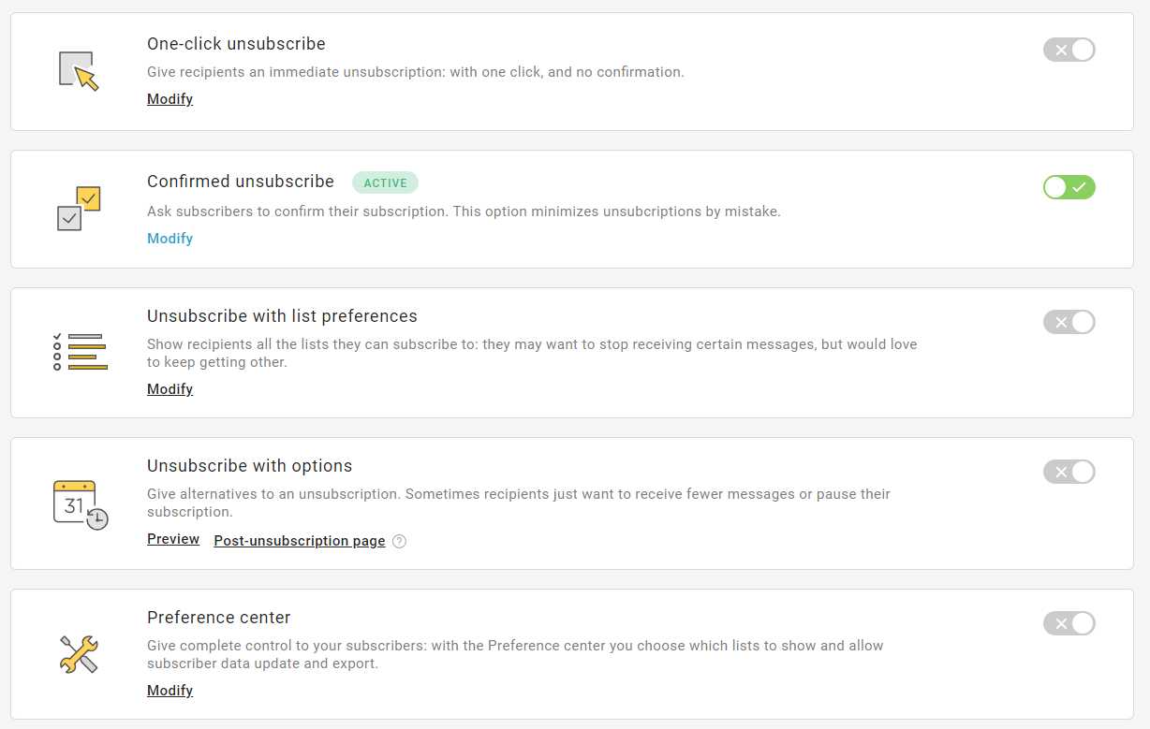This screenshot has width=1150, height=729.
Task: Enable the Unsubscribe with options switch
Action: [x=1069, y=472]
